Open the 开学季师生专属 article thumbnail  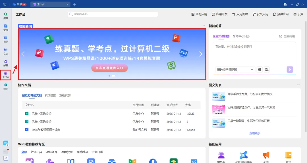point(219,96)
